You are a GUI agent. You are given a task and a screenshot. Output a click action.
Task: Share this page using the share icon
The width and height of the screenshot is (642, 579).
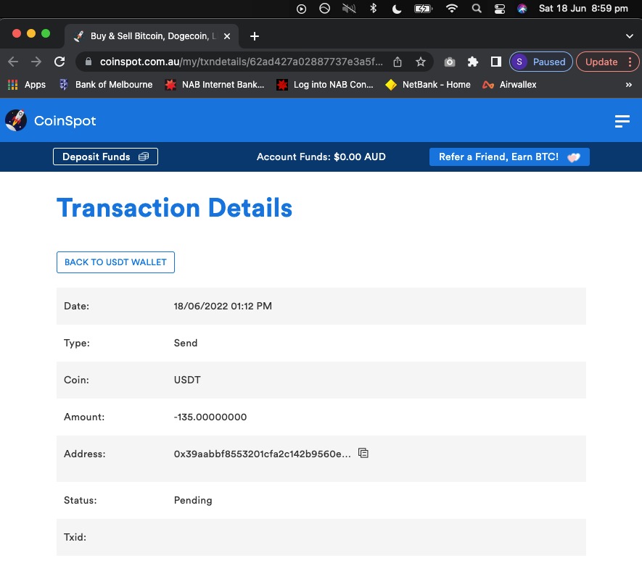click(x=397, y=62)
